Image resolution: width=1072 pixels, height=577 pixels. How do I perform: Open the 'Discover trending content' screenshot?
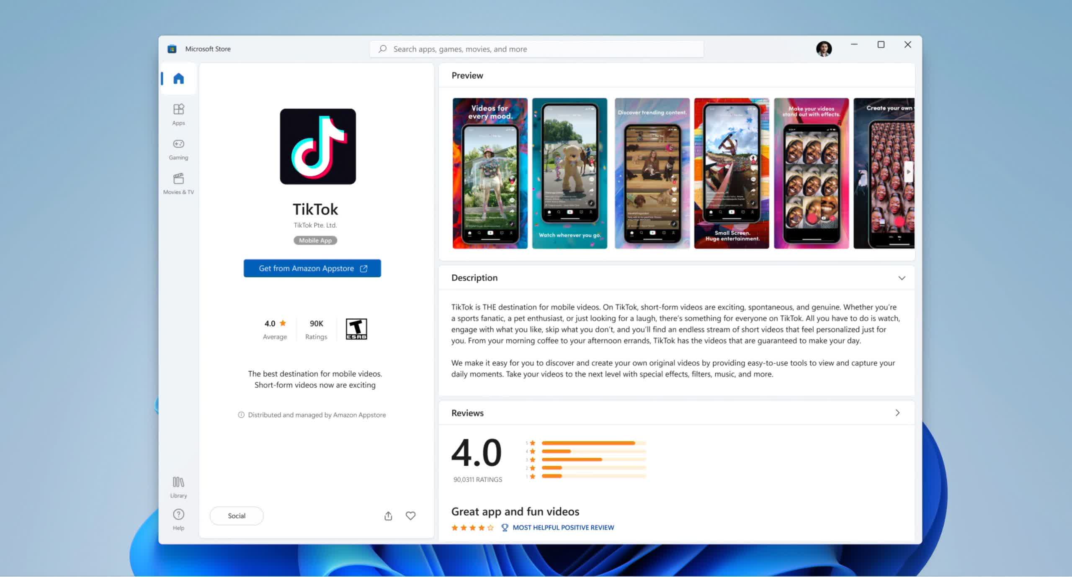point(652,173)
